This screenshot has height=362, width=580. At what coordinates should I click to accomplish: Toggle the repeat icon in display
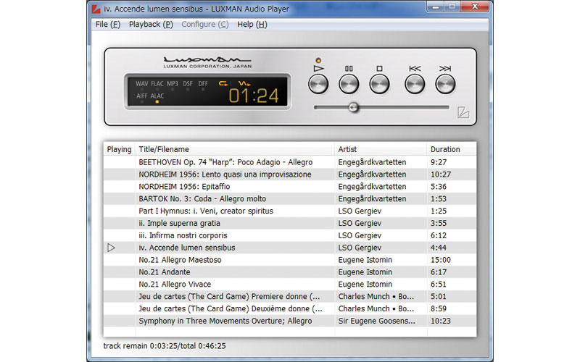pos(223,83)
